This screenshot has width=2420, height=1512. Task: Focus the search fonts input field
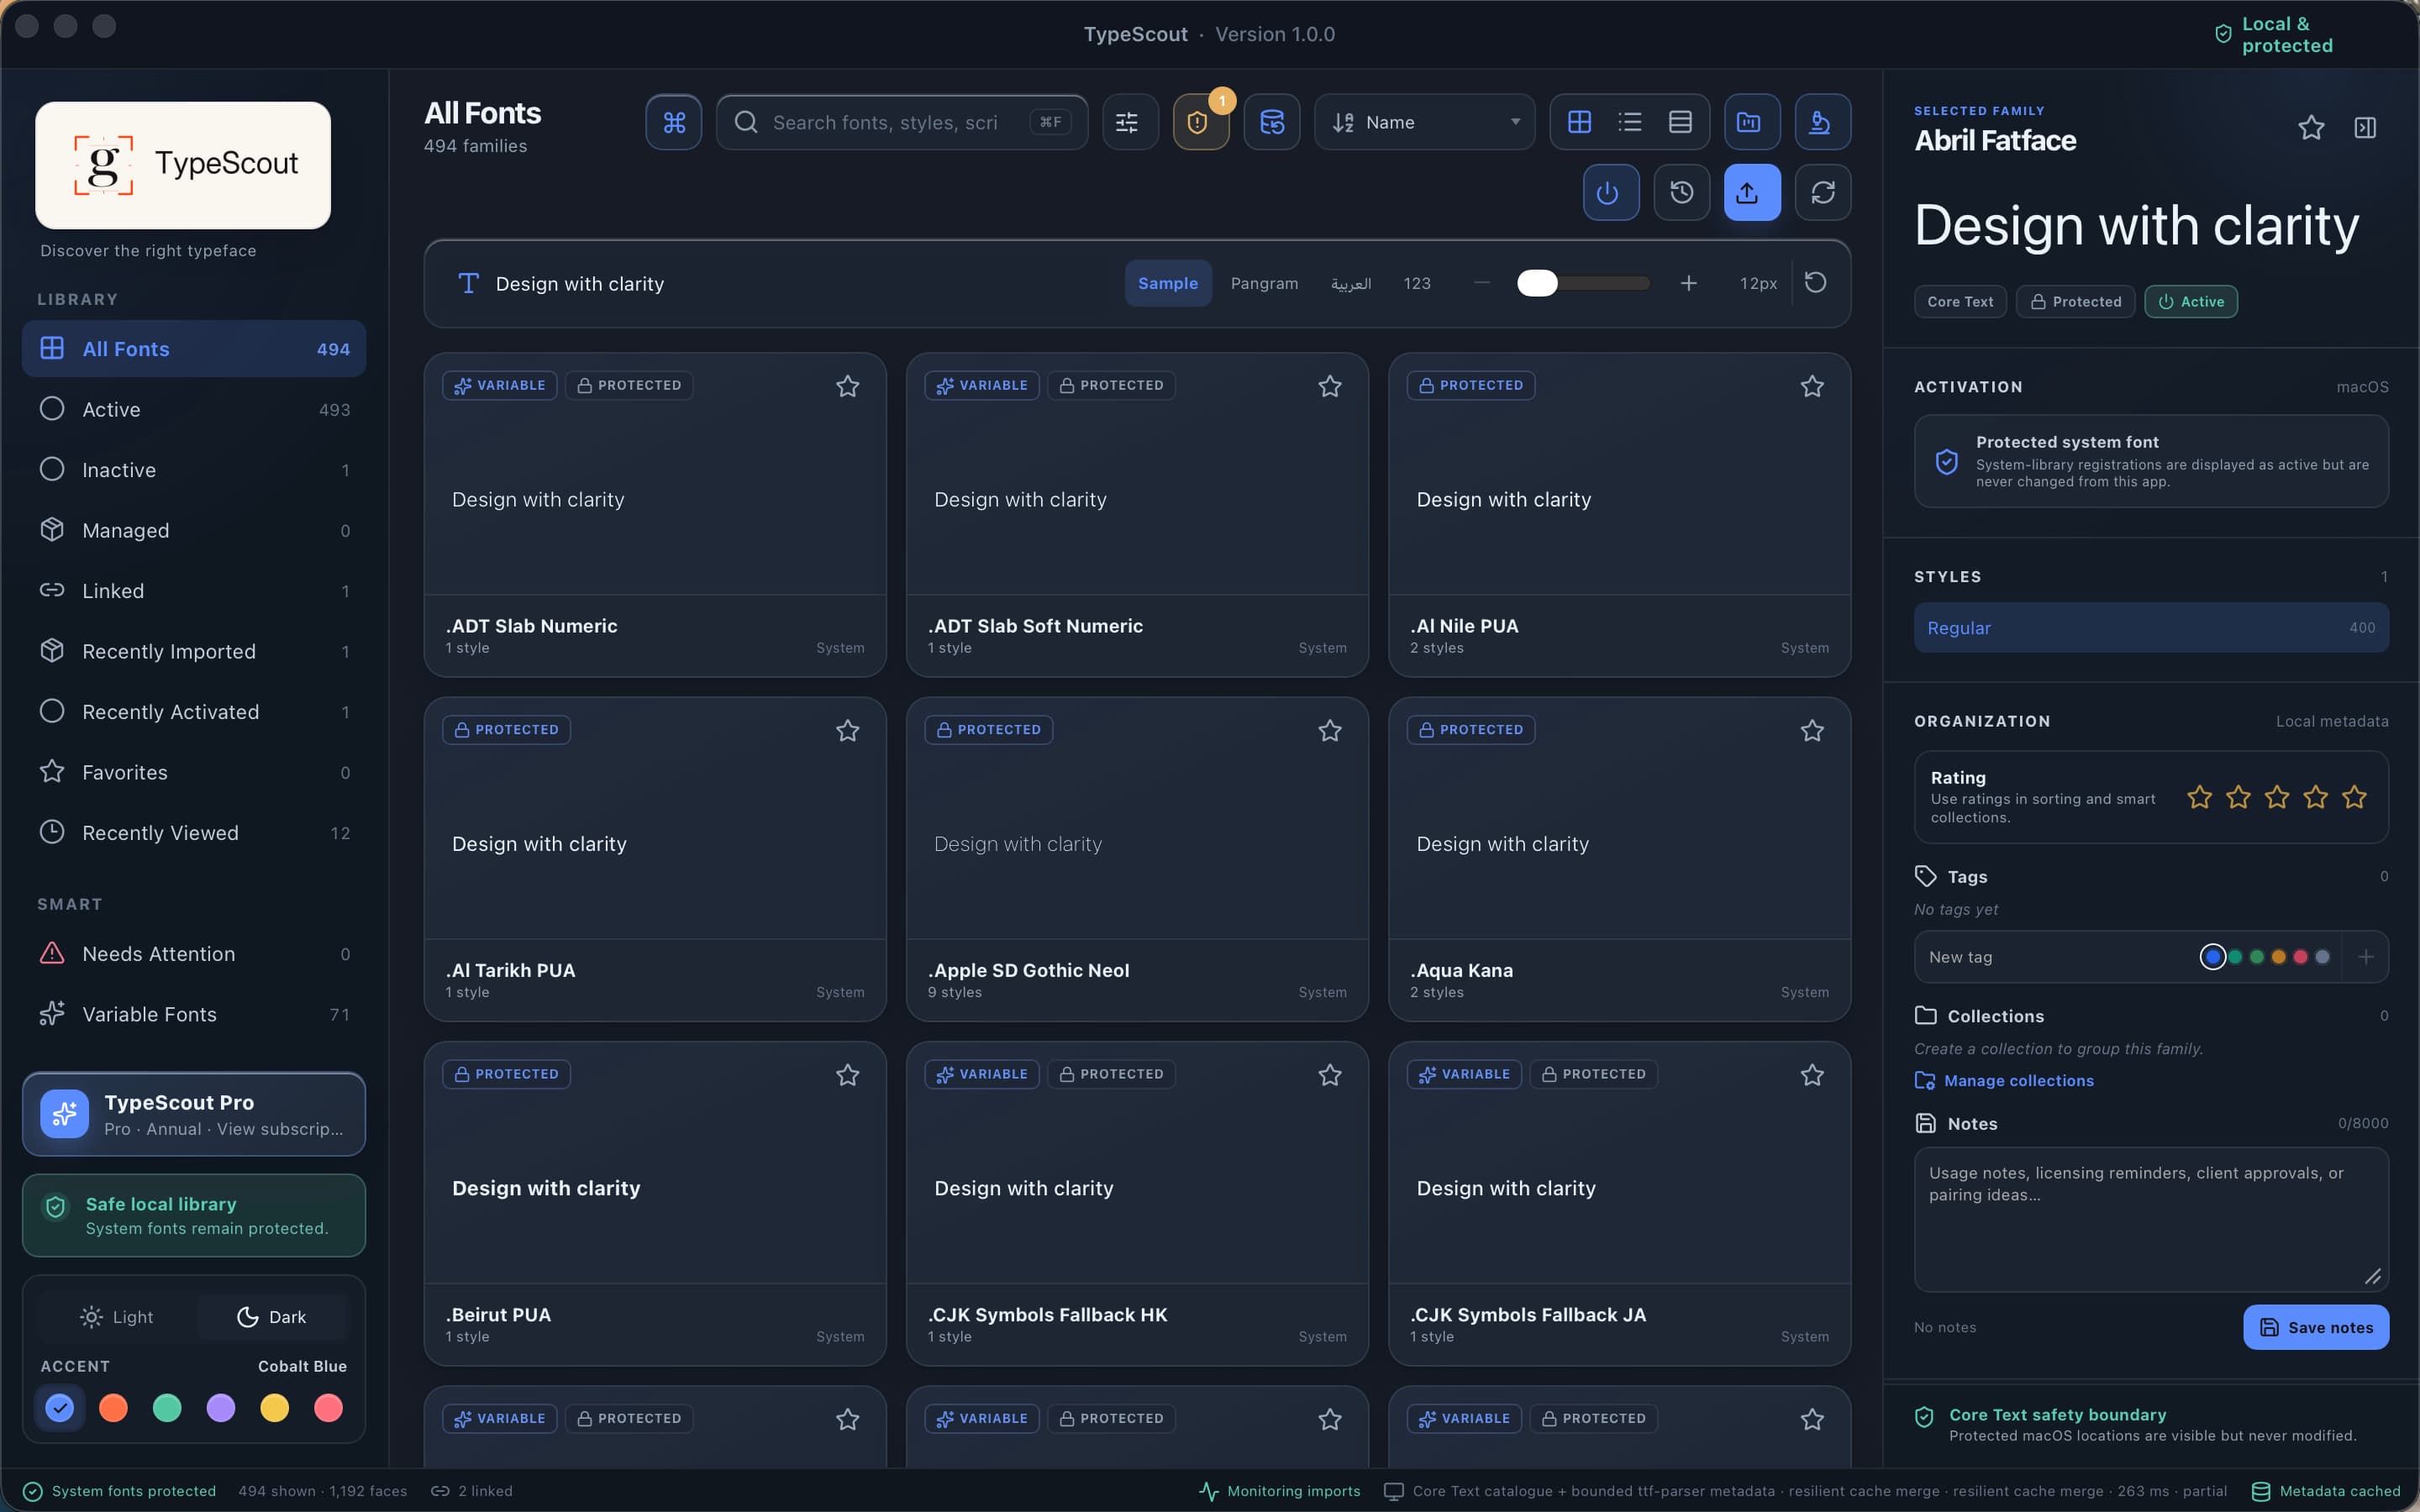901,122
